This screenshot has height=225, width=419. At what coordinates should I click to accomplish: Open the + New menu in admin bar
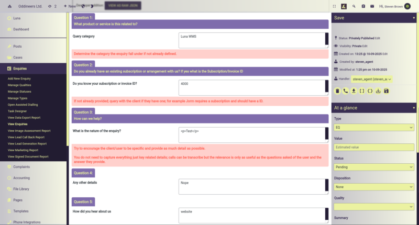[70, 6]
